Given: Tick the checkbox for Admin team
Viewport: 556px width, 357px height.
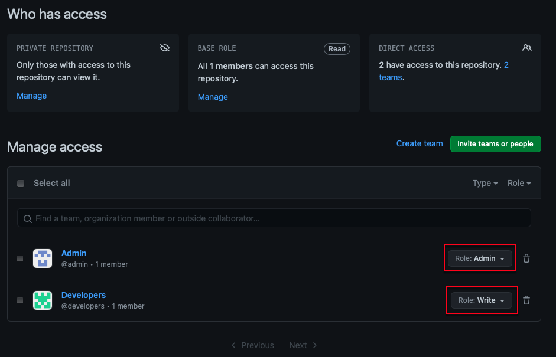Looking at the screenshot, I should [20, 258].
